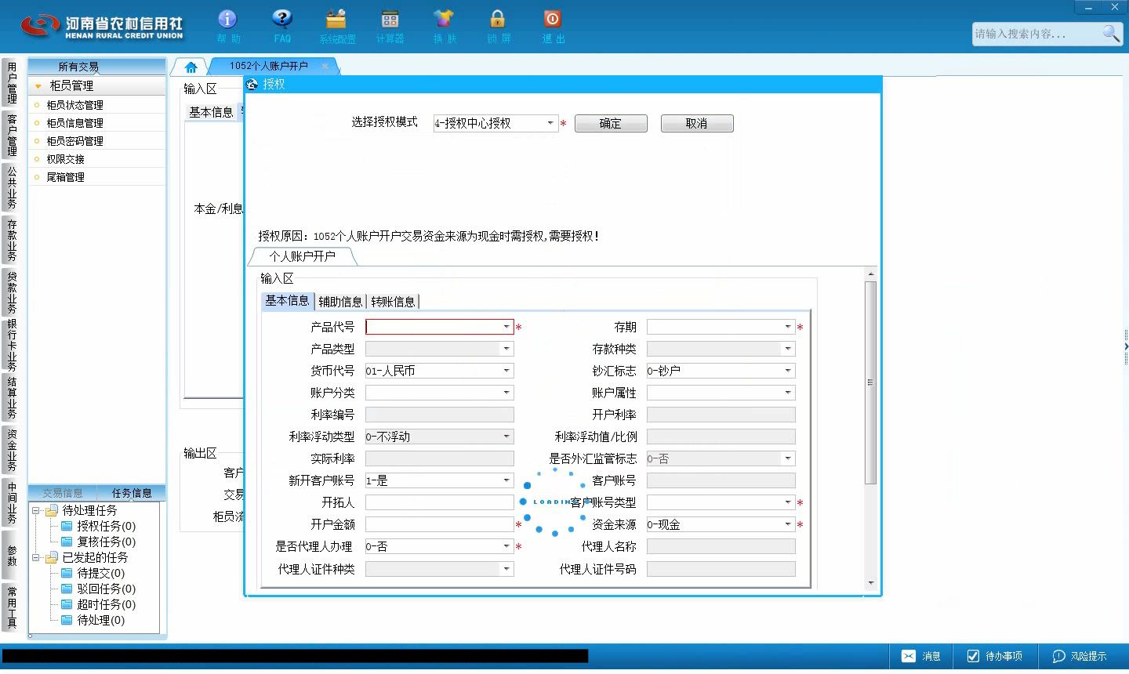Image resolution: width=1129 pixels, height=674 pixels.
Task: Open the Help (帮助) icon
Action: (228, 26)
